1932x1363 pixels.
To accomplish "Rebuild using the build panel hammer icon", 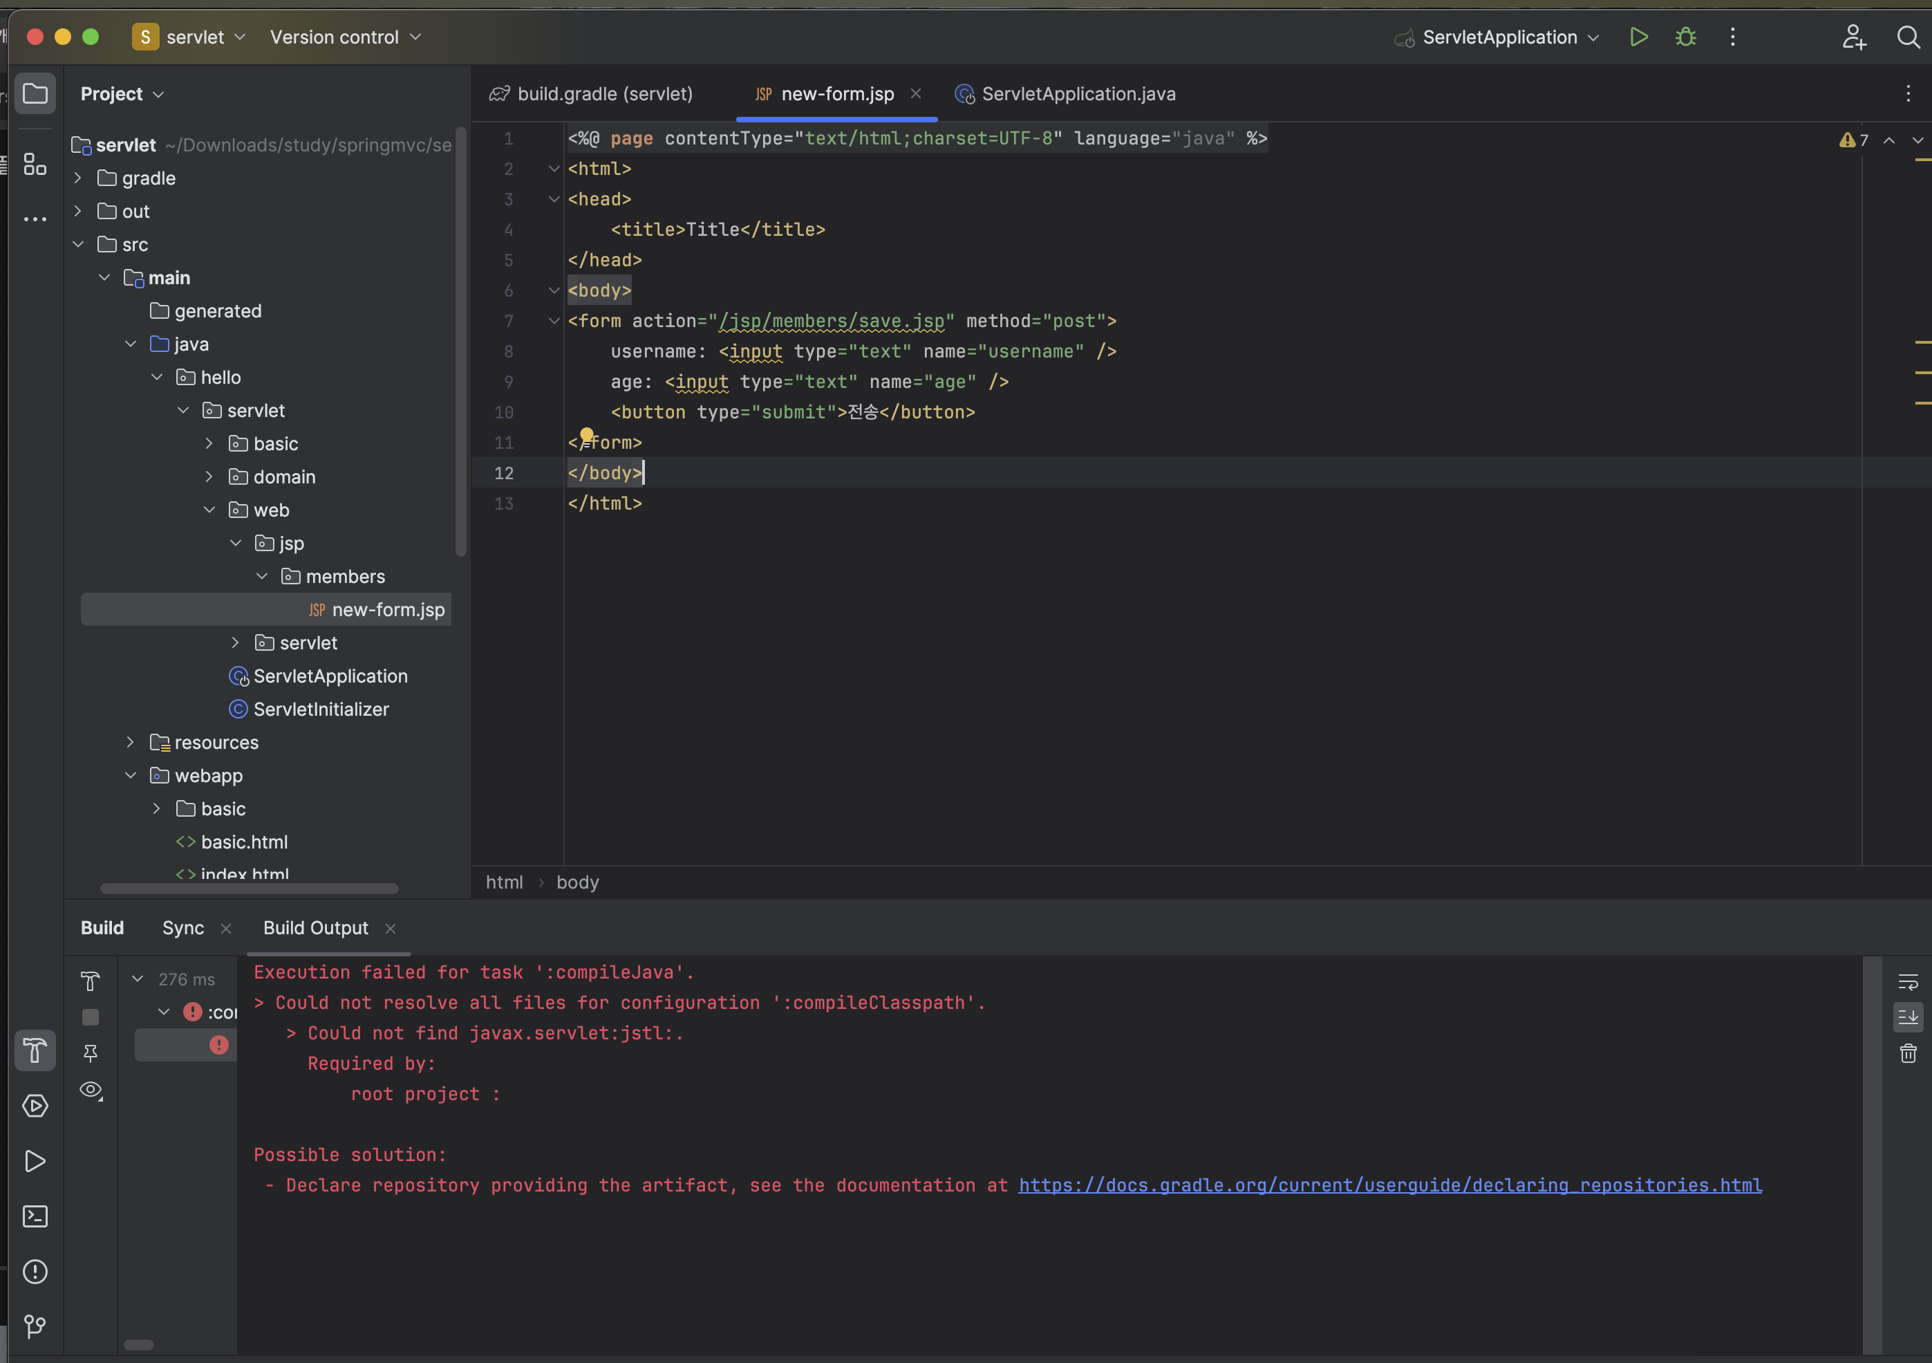I will pos(90,981).
